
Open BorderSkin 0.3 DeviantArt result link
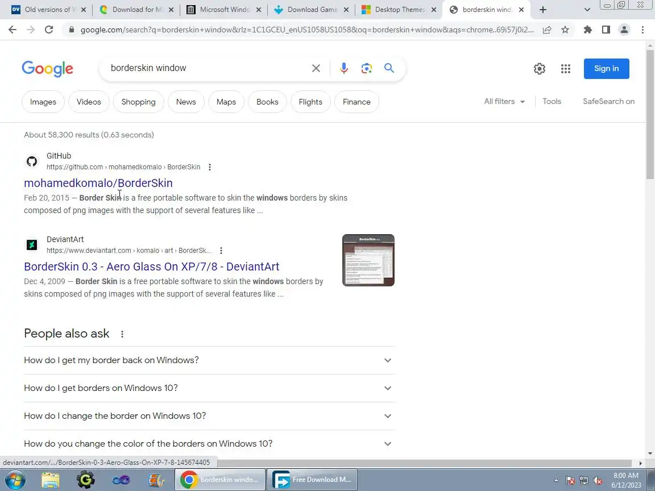151,267
